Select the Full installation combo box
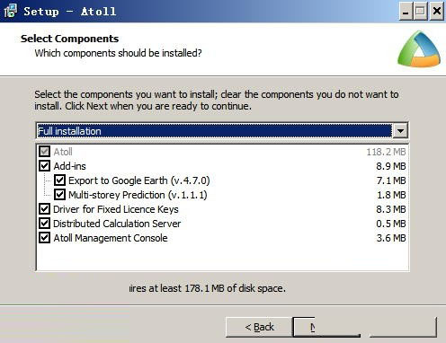The height and width of the screenshot is (343, 446). (x=222, y=131)
